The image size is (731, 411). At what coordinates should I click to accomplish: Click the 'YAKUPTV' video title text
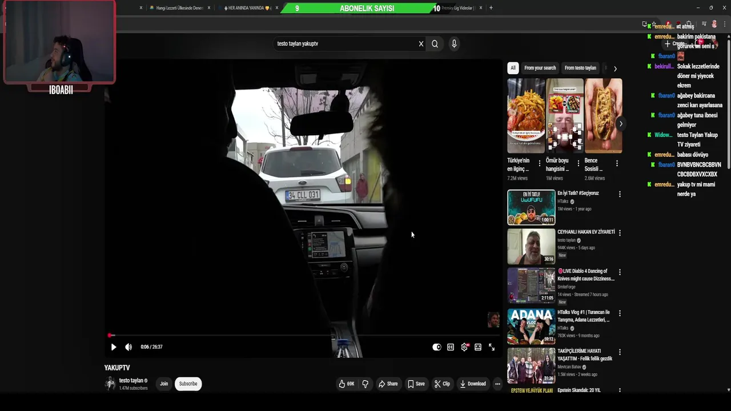[117, 368]
